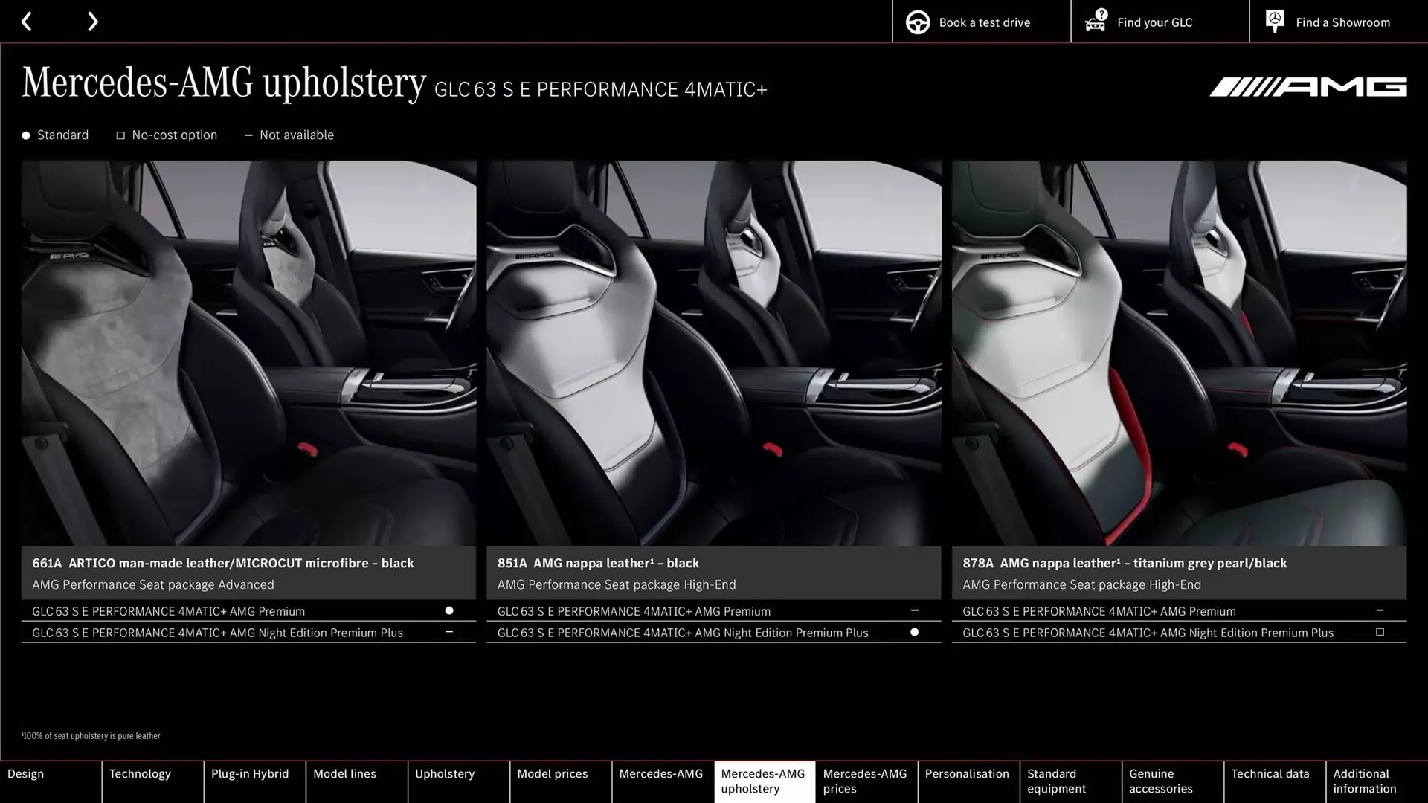
Task: Switch to the Technical data tab
Action: (1274, 781)
